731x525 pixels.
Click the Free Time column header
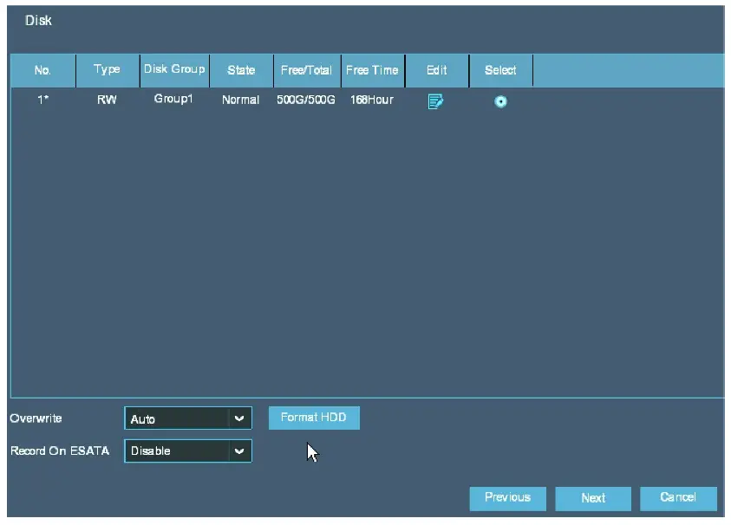coord(373,70)
